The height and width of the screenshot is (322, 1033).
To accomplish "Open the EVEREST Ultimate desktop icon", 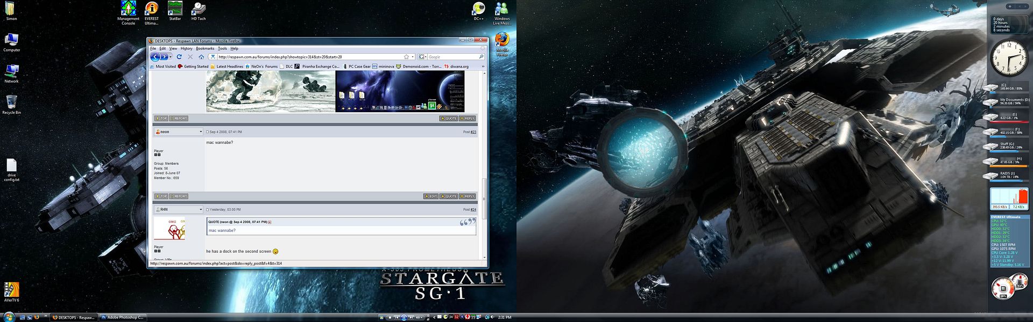I will point(152,13).
